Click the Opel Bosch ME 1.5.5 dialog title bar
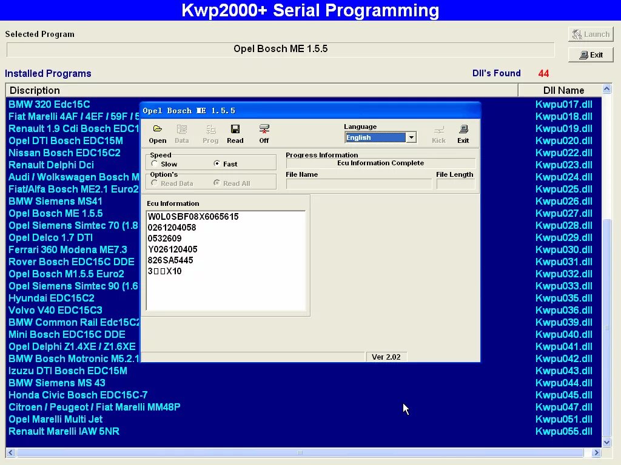 click(x=310, y=111)
